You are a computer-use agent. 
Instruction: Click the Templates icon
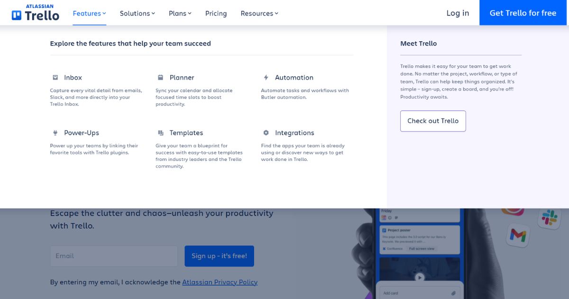click(x=160, y=133)
